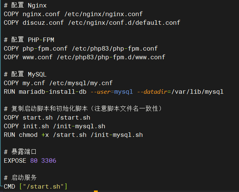Click 'start.sh' in the 'COPY start.sh /start.sh' line

38,118
